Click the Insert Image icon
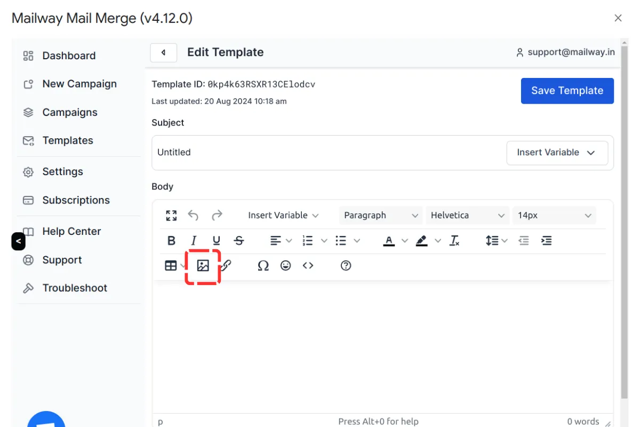The width and height of the screenshot is (640, 427). pyautogui.click(x=203, y=265)
